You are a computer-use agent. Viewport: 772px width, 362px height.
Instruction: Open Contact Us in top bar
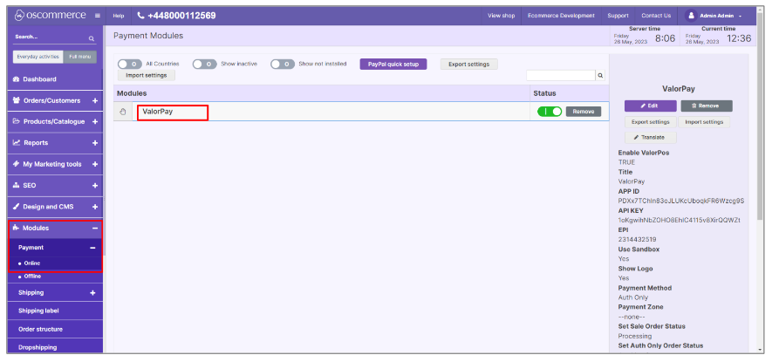pyautogui.click(x=656, y=16)
